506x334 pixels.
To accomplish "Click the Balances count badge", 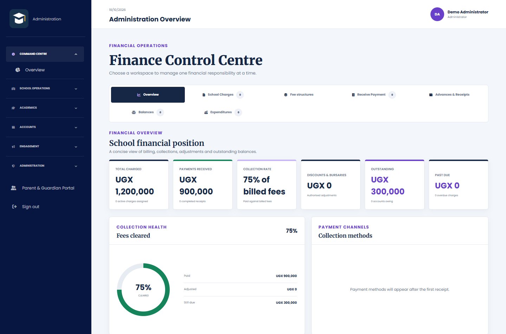I will point(160,113).
